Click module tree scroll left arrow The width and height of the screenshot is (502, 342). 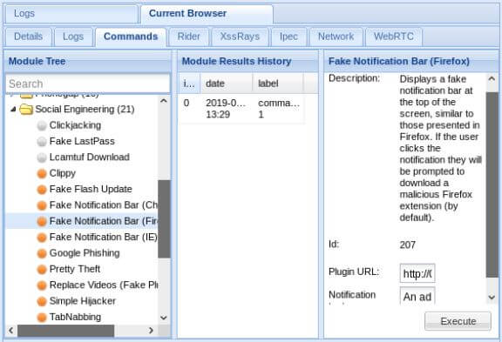(x=11, y=331)
